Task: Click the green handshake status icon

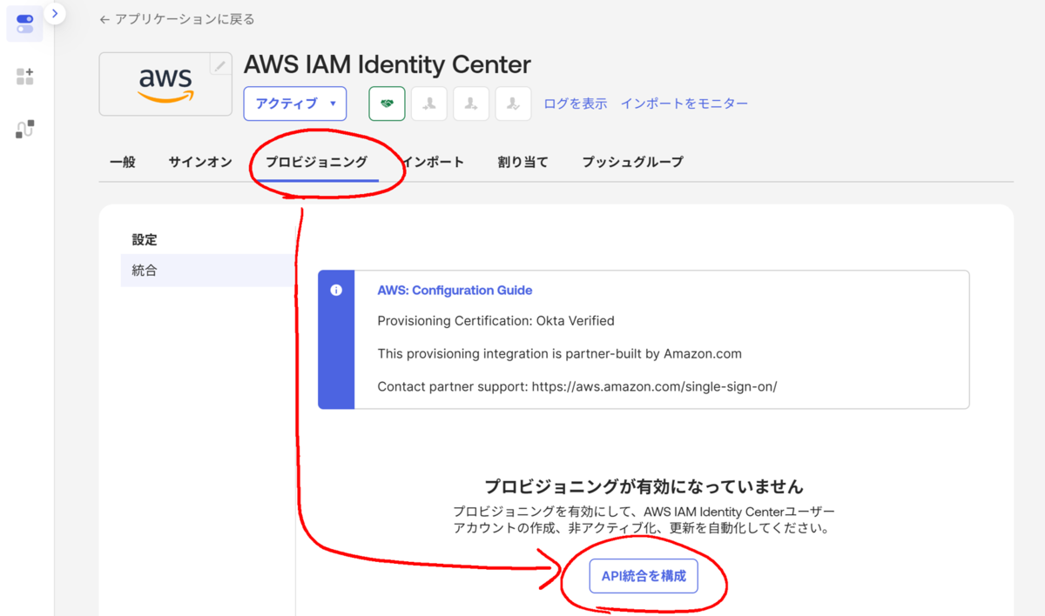Action: 387,104
